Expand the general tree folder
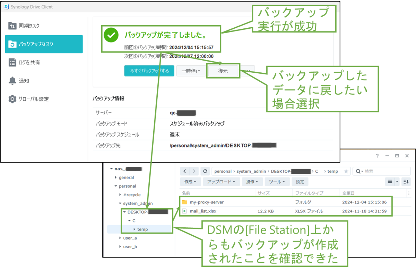This screenshot has height=272, width=416. coord(115,178)
